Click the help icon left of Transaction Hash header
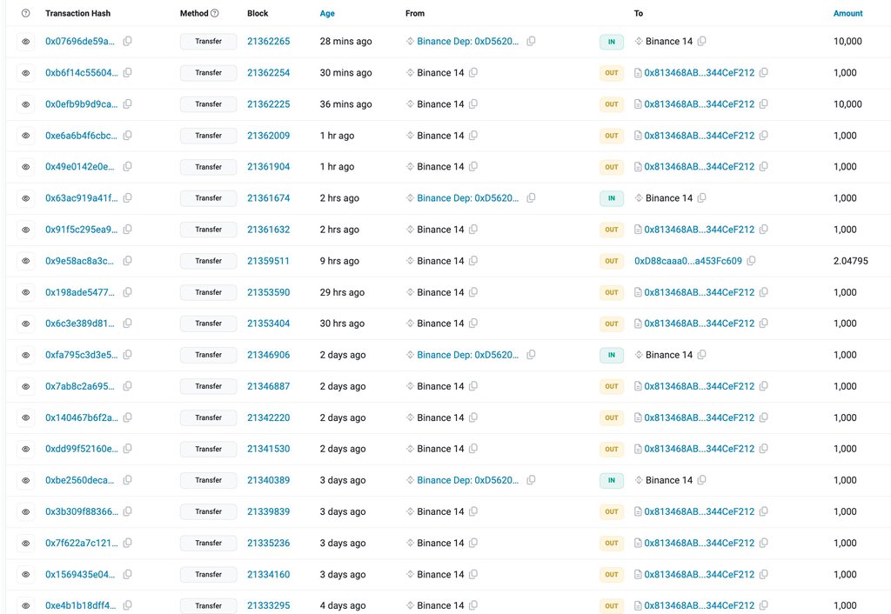The image size is (891, 614). [x=25, y=13]
